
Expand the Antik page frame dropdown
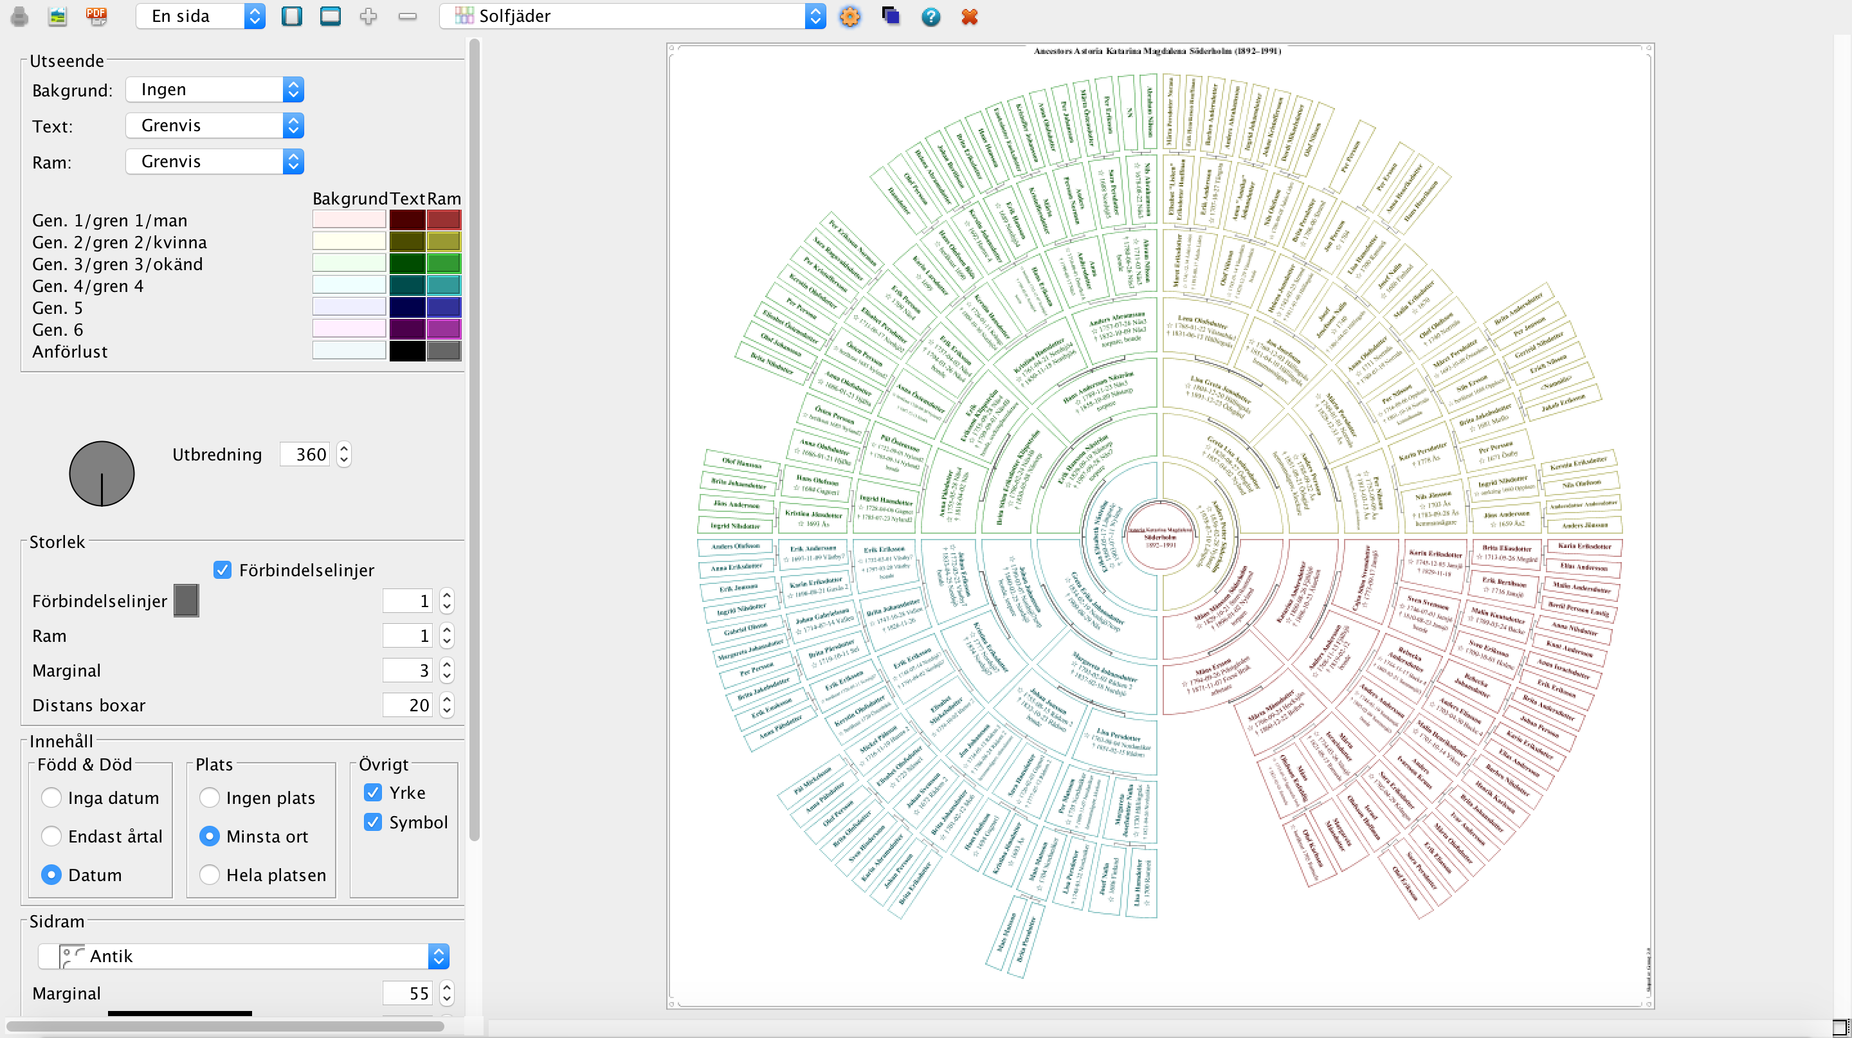(x=244, y=956)
